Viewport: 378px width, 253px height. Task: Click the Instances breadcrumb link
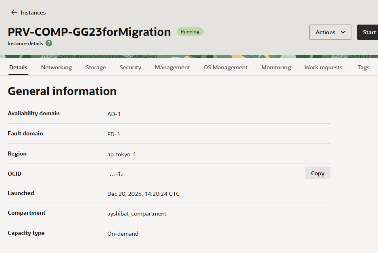pos(33,12)
